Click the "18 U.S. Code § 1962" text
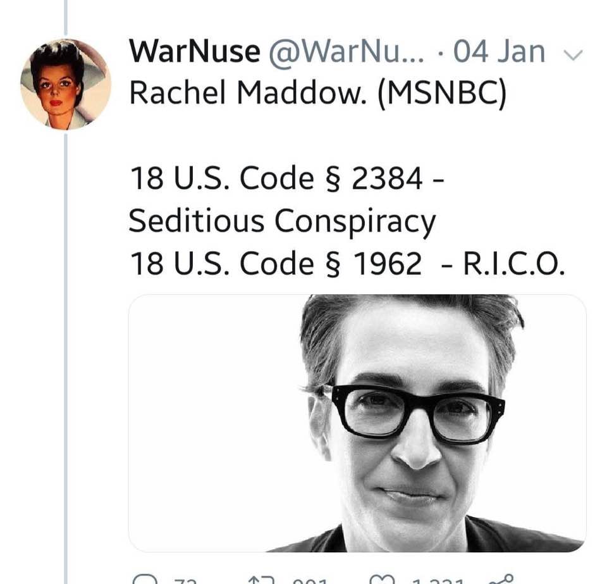The image size is (607, 584). point(276,264)
